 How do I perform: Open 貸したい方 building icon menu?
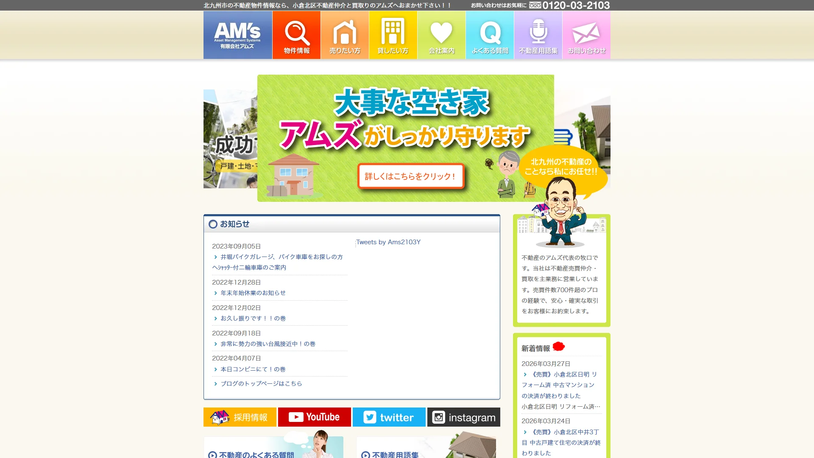393,35
